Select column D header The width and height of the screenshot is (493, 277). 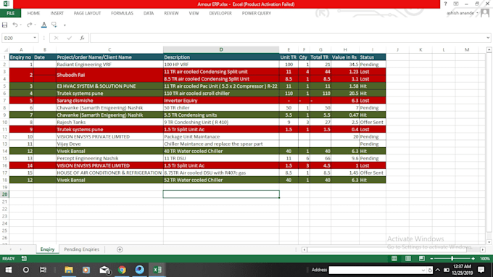click(x=221, y=50)
